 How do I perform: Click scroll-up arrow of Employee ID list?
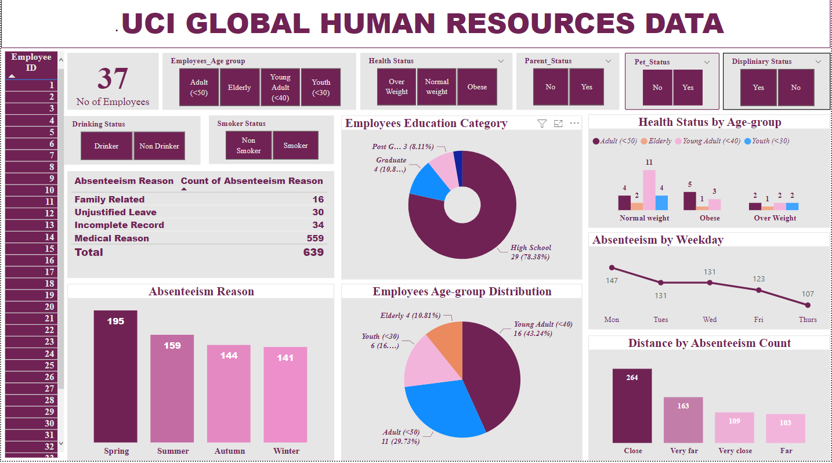[61, 58]
